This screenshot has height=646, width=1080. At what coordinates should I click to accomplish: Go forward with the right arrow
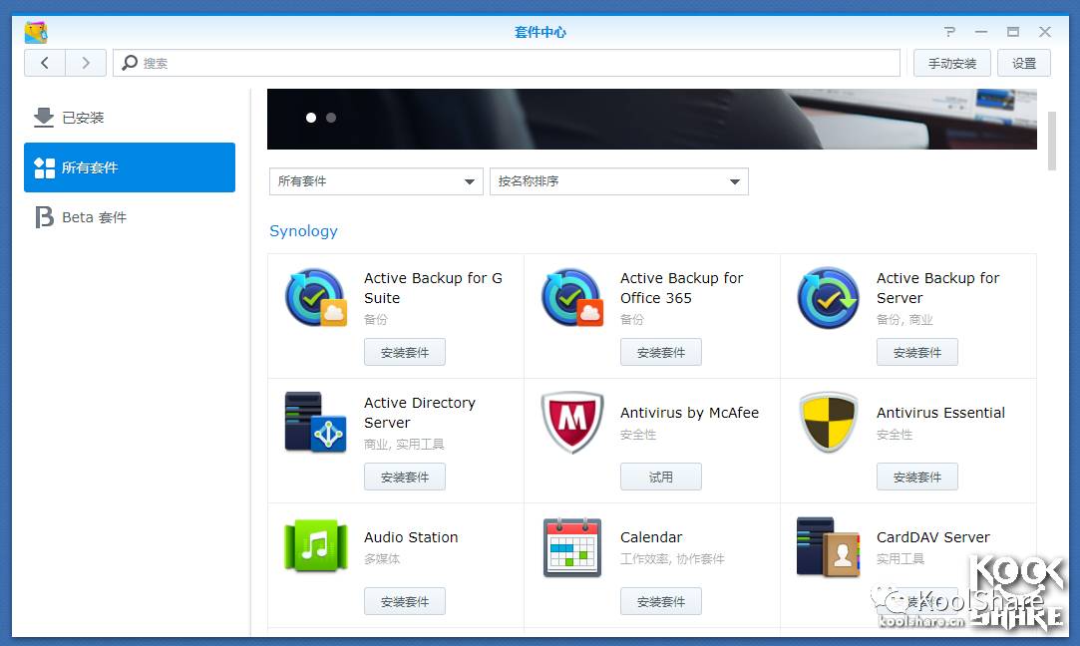coord(86,63)
